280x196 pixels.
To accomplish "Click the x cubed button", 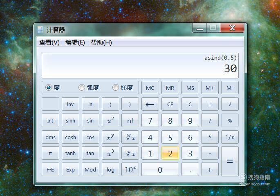I will click(x=110, y=153).
